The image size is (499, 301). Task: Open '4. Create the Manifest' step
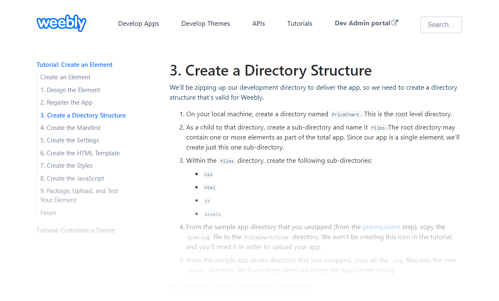[70, 127]
